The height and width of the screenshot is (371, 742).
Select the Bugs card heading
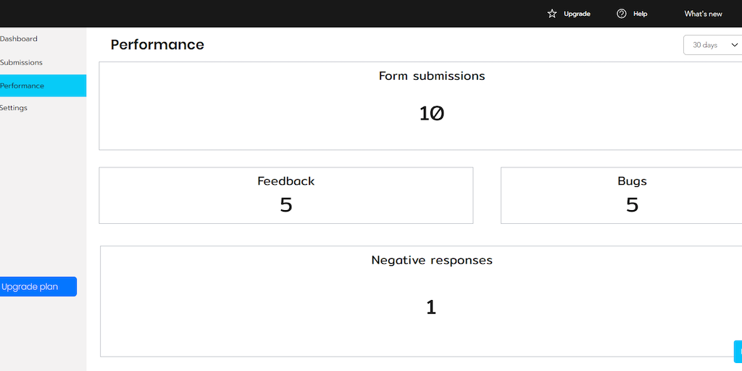632,181
